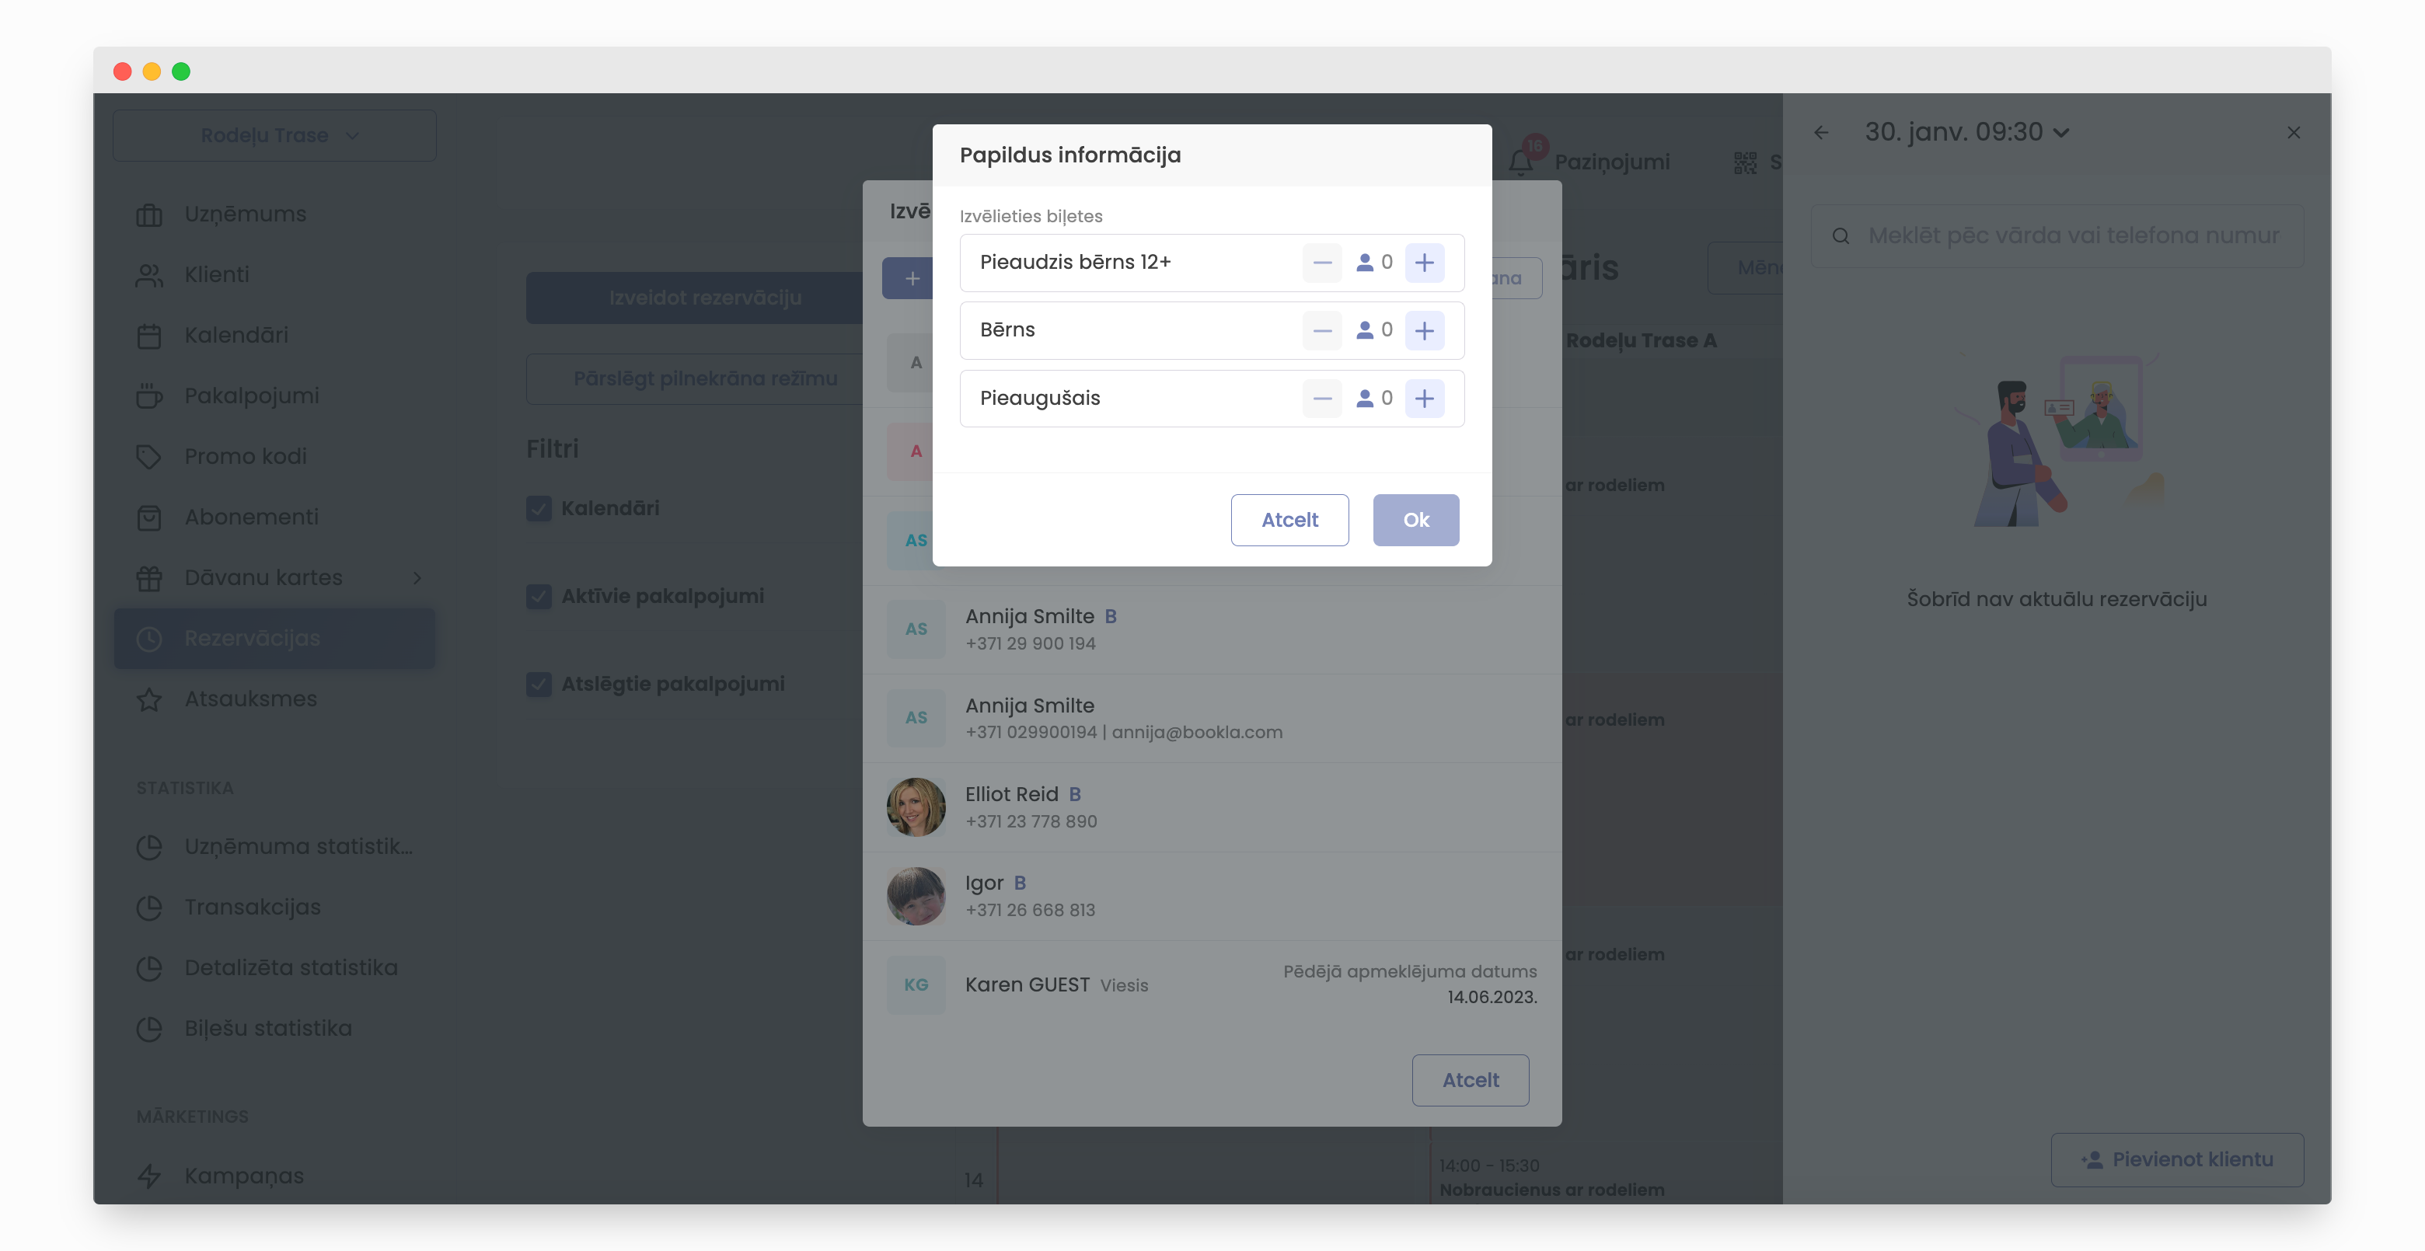Open Rodeļu Trase company dropdown

coord(274,135)
